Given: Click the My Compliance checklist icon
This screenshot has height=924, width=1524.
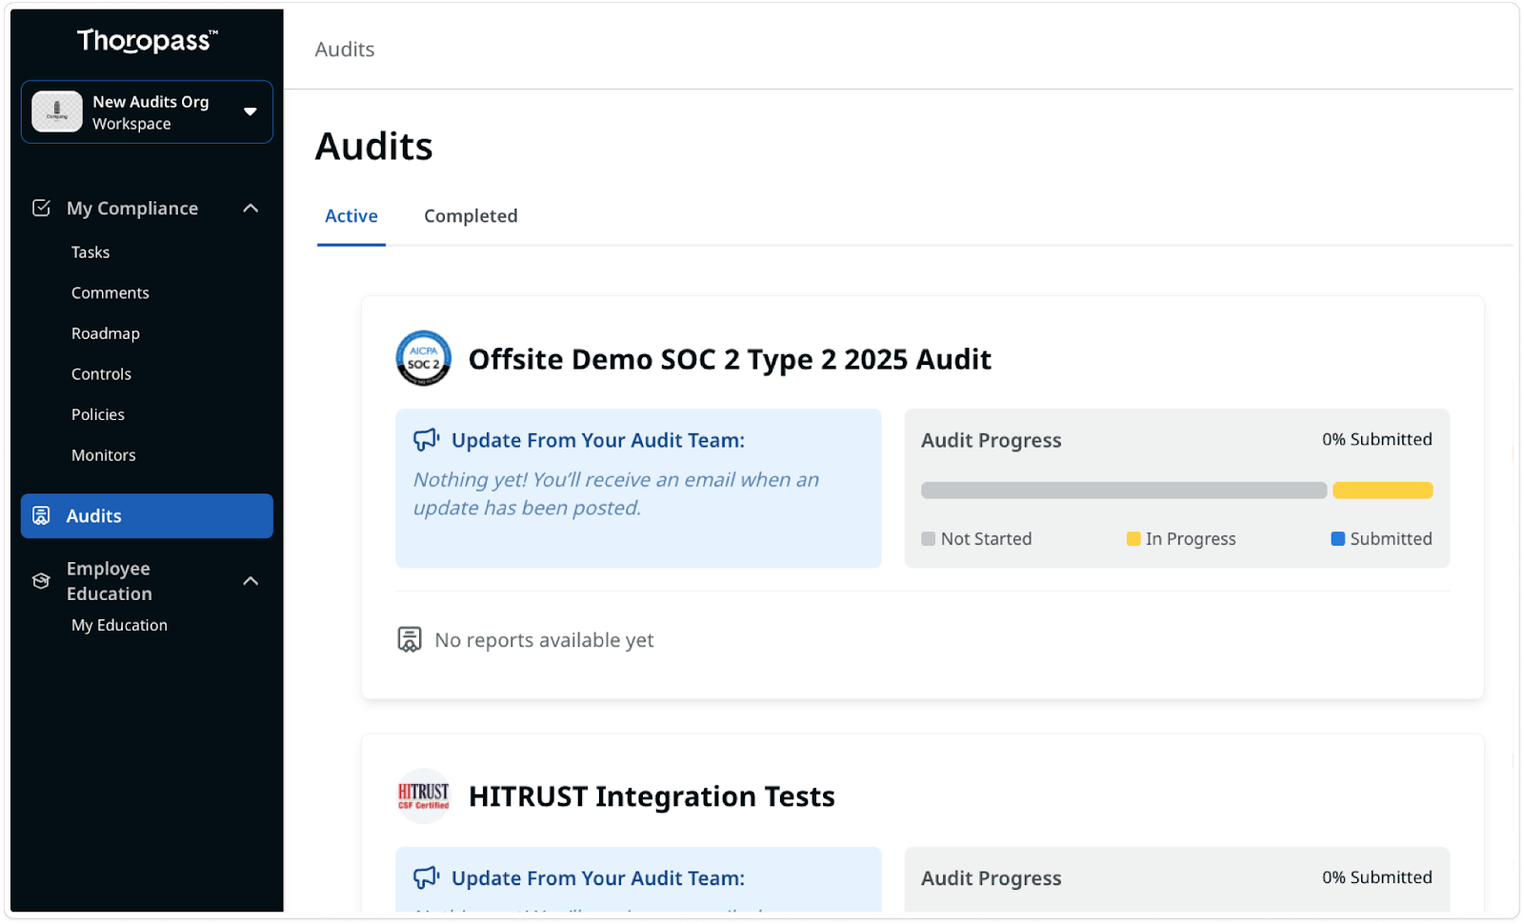Looking at the screenshot, I should [x=41, y=208].
